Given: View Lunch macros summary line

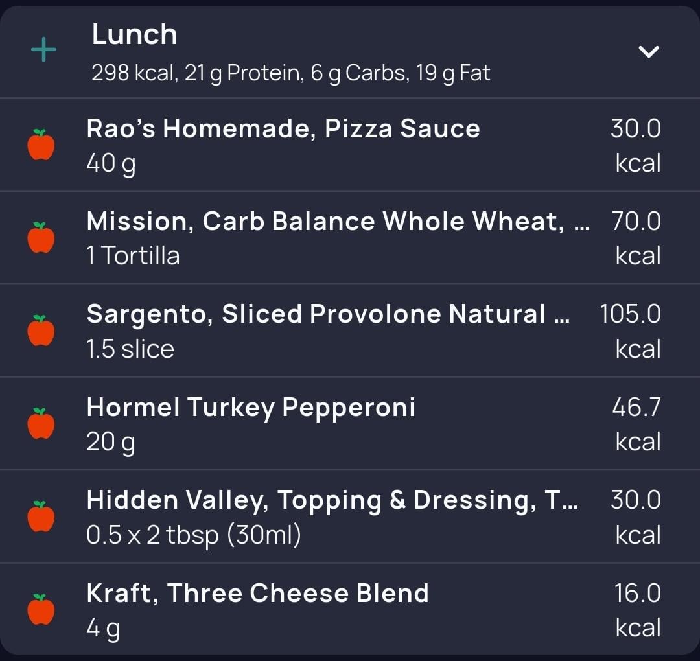Looking at the screenshot, I should pos(290,73).
